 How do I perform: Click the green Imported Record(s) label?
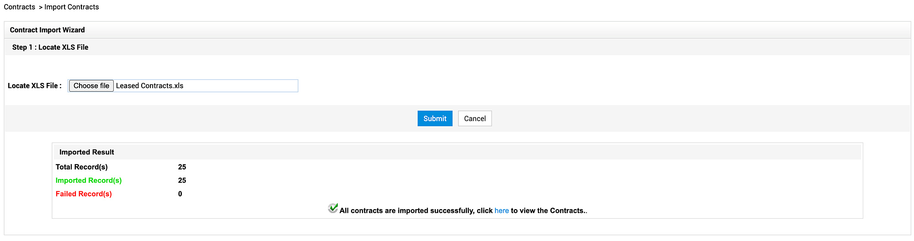89,180
